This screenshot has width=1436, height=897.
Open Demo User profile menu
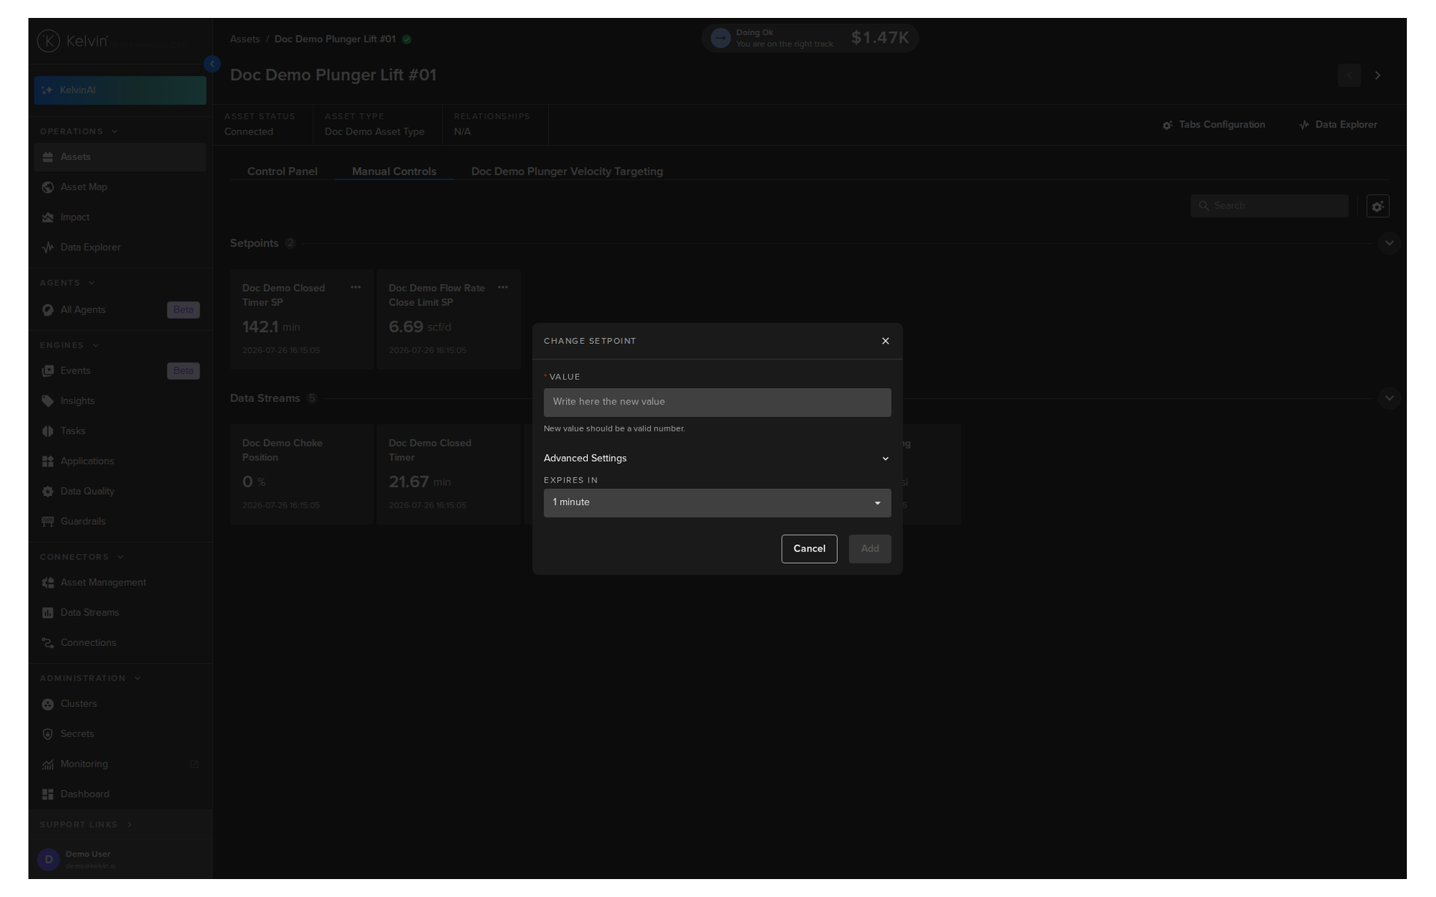point(120,860)
